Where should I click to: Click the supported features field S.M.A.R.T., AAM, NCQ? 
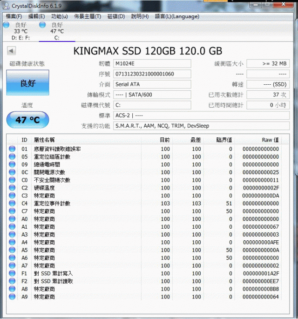[x=201, y=126]
